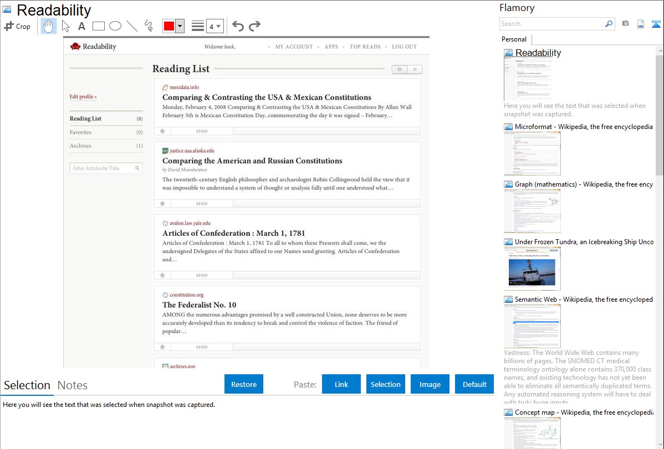664x449 pixels.
Task: Expand the line width dropdown
Action: [214, 26]
